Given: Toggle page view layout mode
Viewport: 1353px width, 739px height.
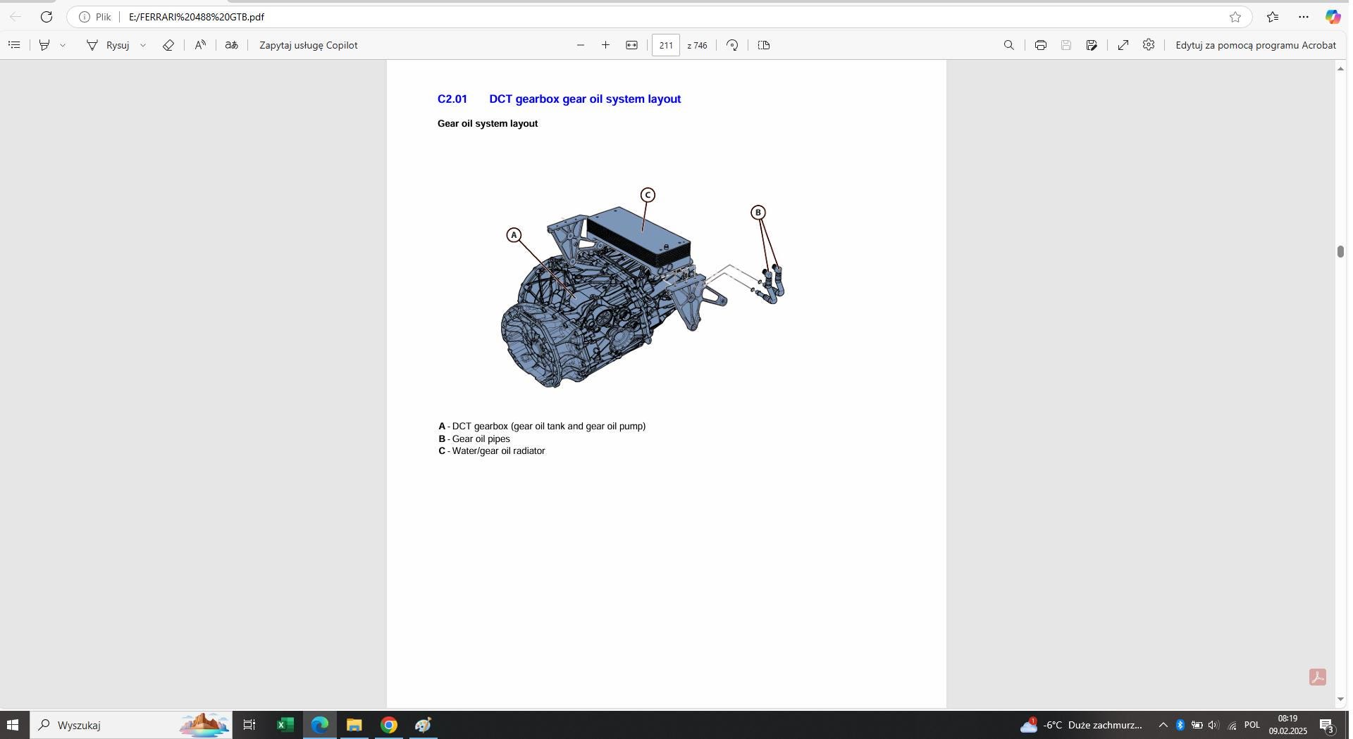Looking at the screenshot, I should coord(764,45).
